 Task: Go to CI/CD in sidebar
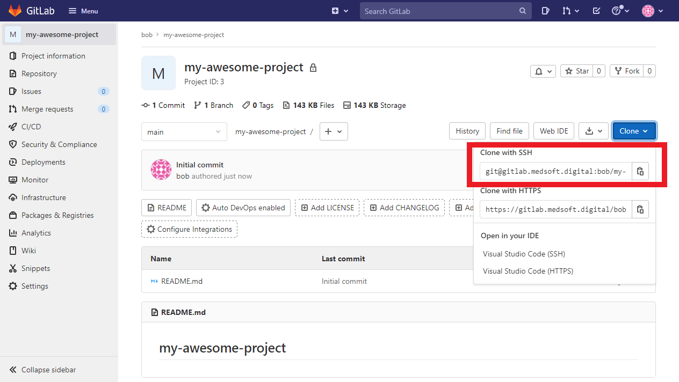pyautogui.click(x=31, y=127)
